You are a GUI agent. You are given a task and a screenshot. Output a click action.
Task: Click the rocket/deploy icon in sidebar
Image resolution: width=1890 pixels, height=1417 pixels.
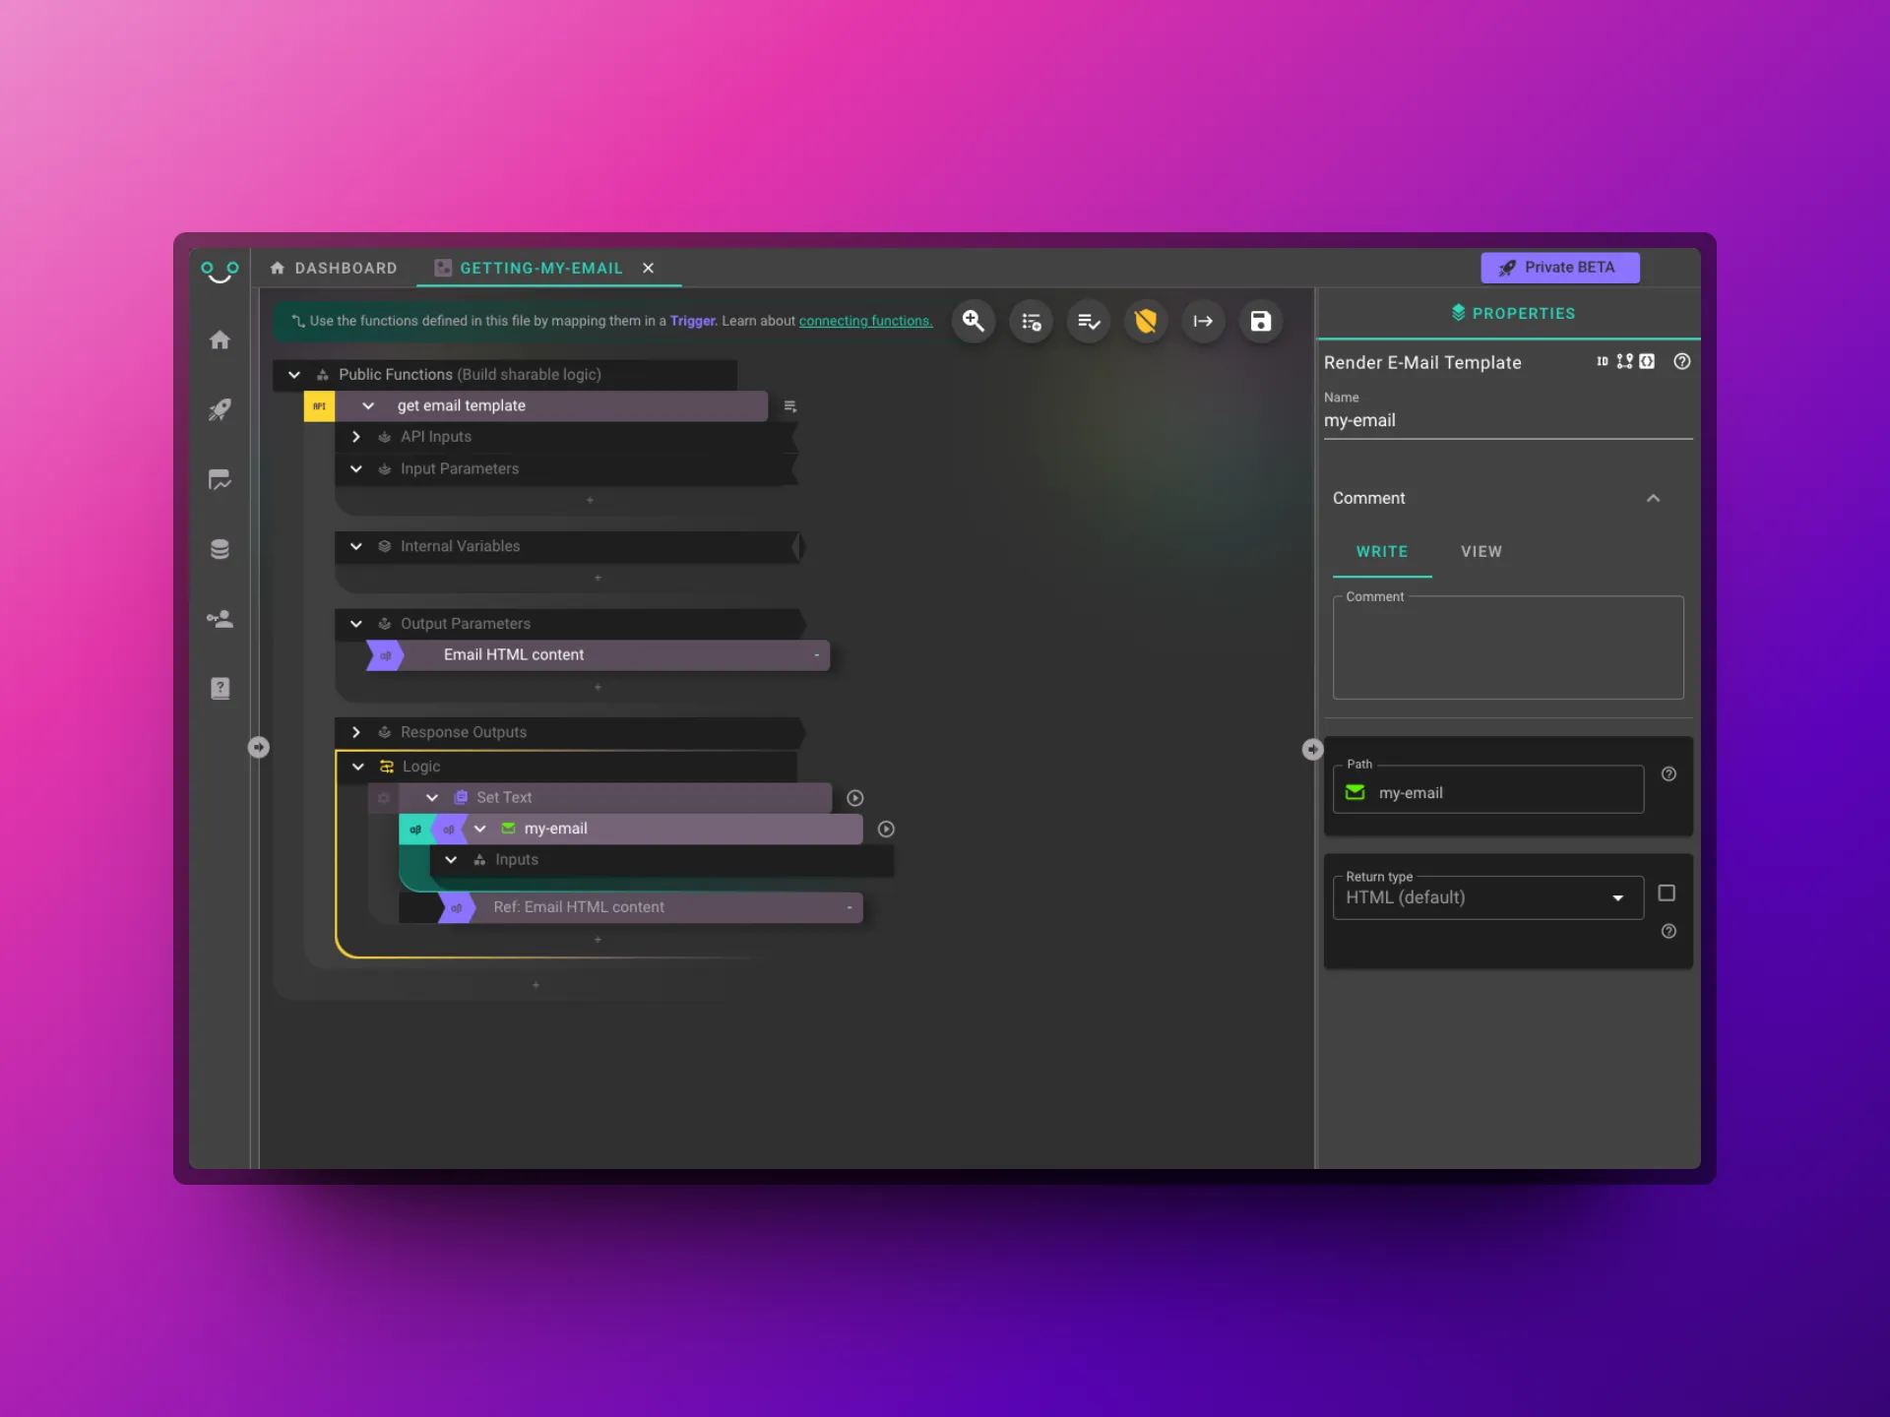point(220,407)
